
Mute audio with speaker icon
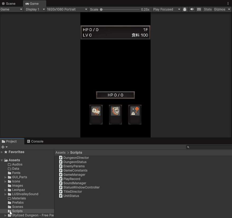[192, 9]
